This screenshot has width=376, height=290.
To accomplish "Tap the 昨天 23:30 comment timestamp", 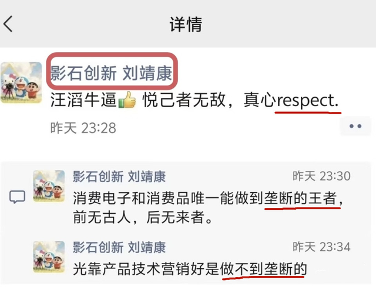I will [x=321, y=176].
